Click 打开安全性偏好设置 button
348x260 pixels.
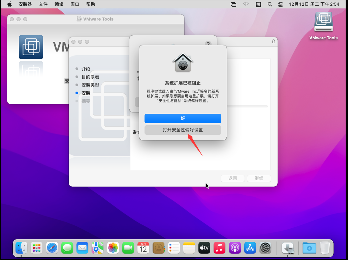pos(183,130)
